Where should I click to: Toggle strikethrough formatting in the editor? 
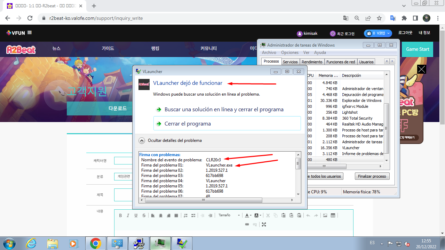coord(144,216)
